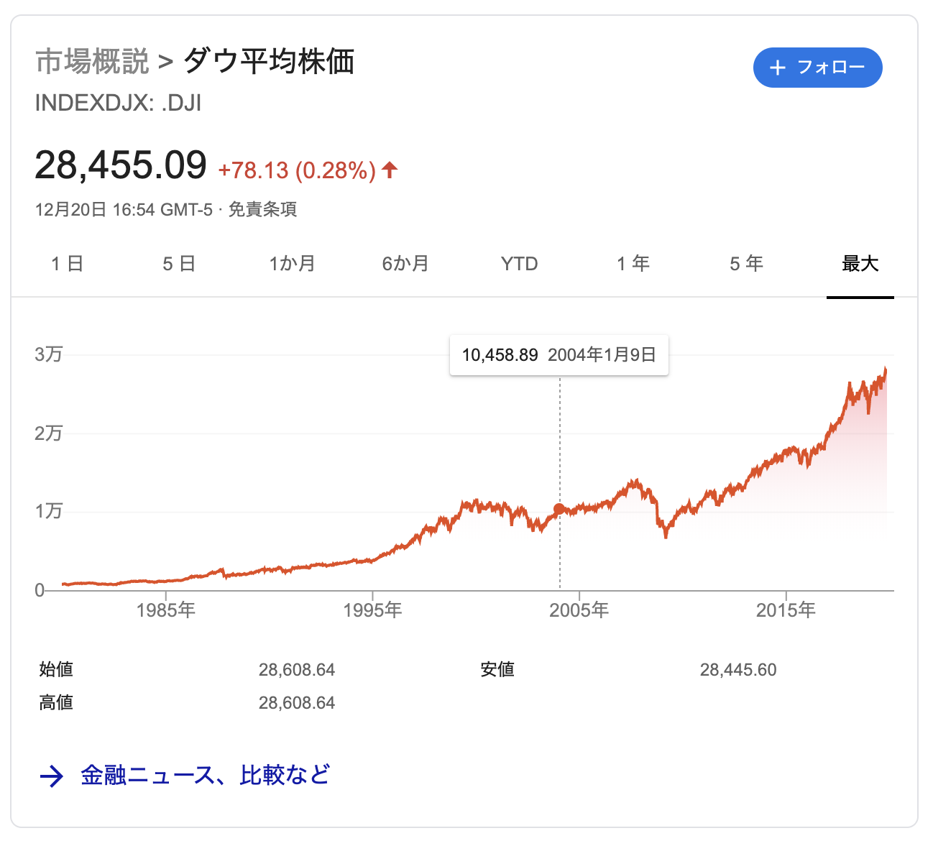
Task: Follow the index with フォロー button
Action: point(818,68)
